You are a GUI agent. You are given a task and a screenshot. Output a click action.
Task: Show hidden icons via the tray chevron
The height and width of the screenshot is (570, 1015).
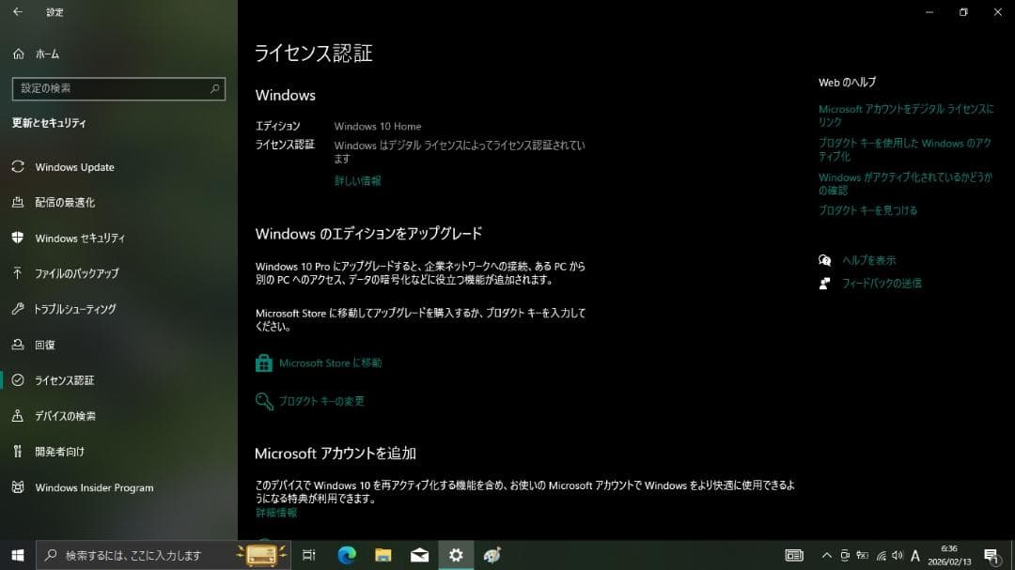point(827,555)
